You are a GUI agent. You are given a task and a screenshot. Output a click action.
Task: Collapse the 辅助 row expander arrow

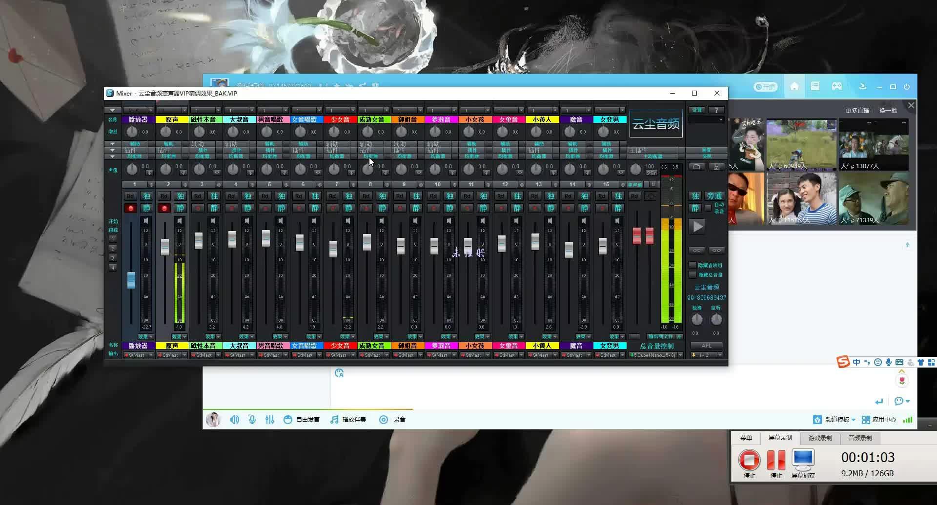pos(113,144)
